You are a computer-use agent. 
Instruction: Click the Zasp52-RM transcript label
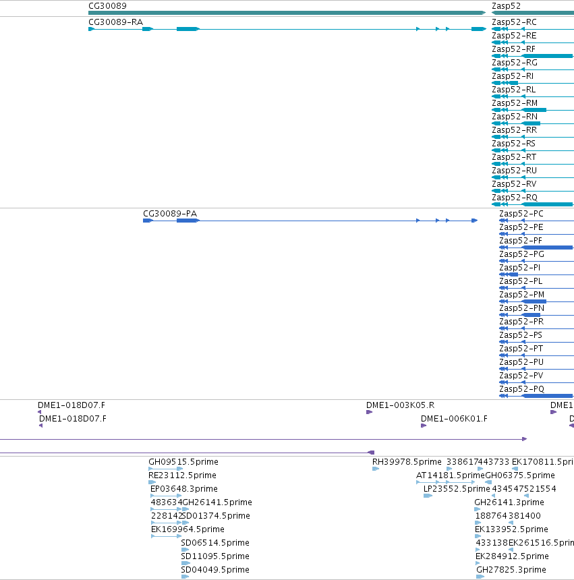(515, 103)
